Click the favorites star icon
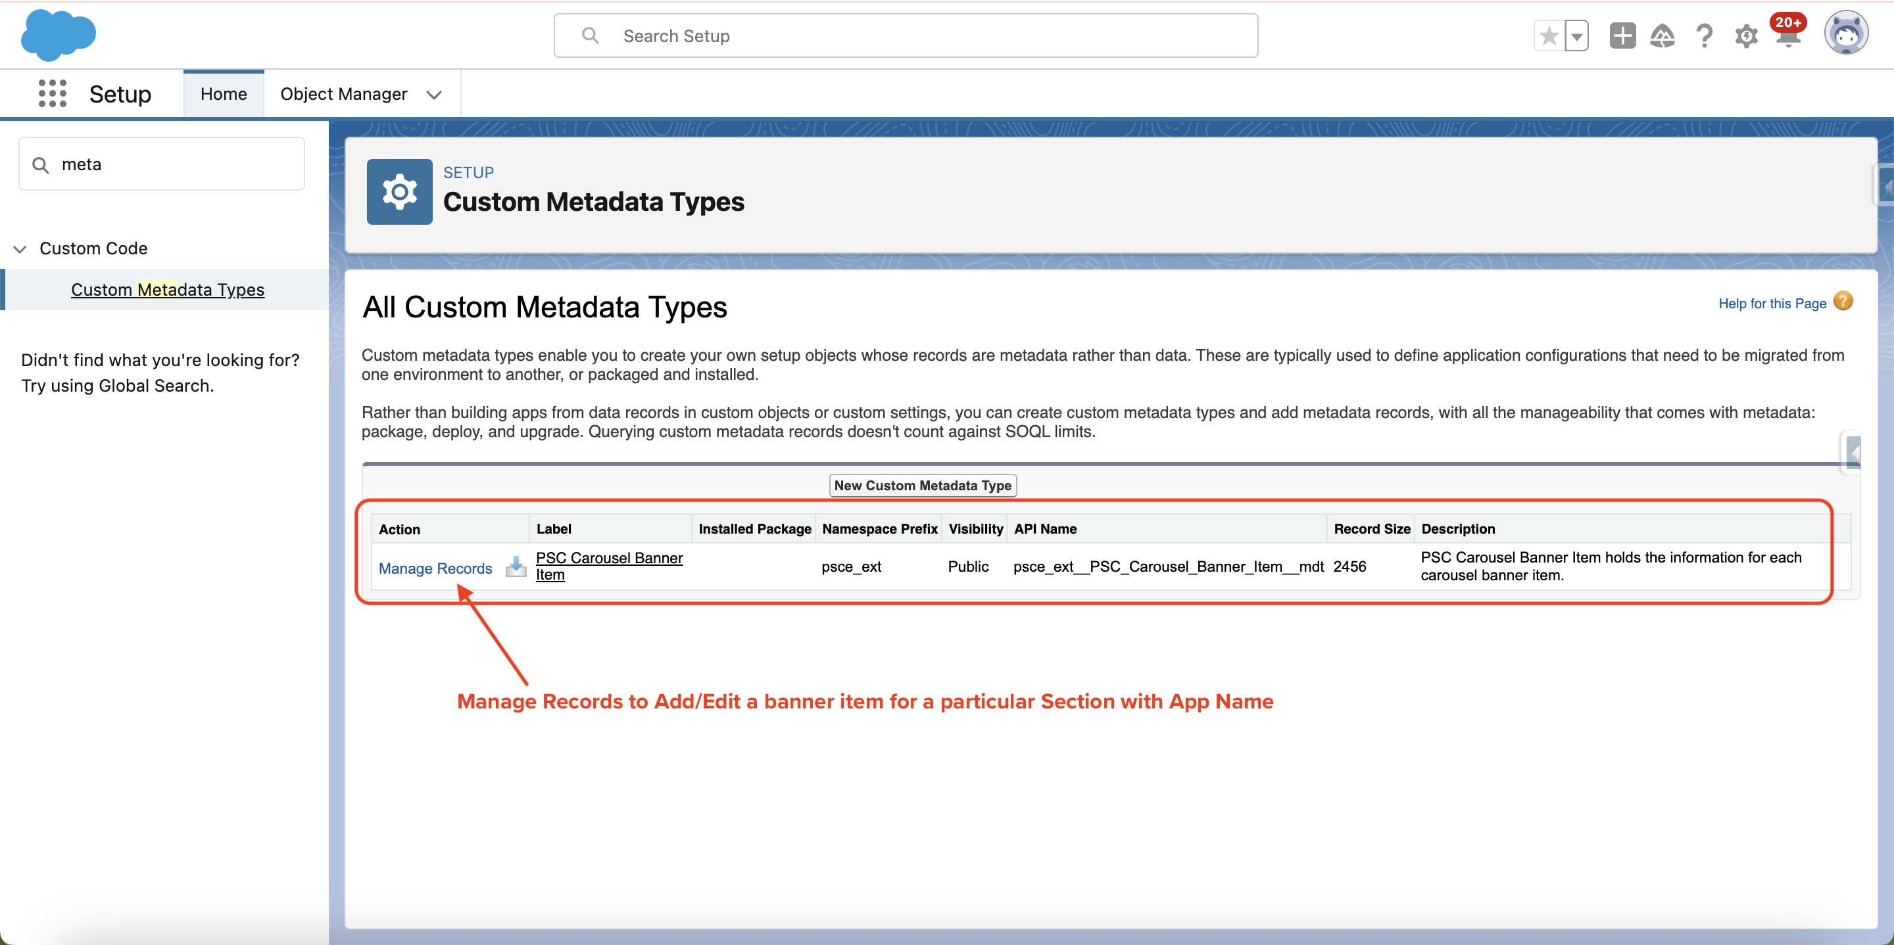Screen dimensions: 1894x945 click(1549, 35)
